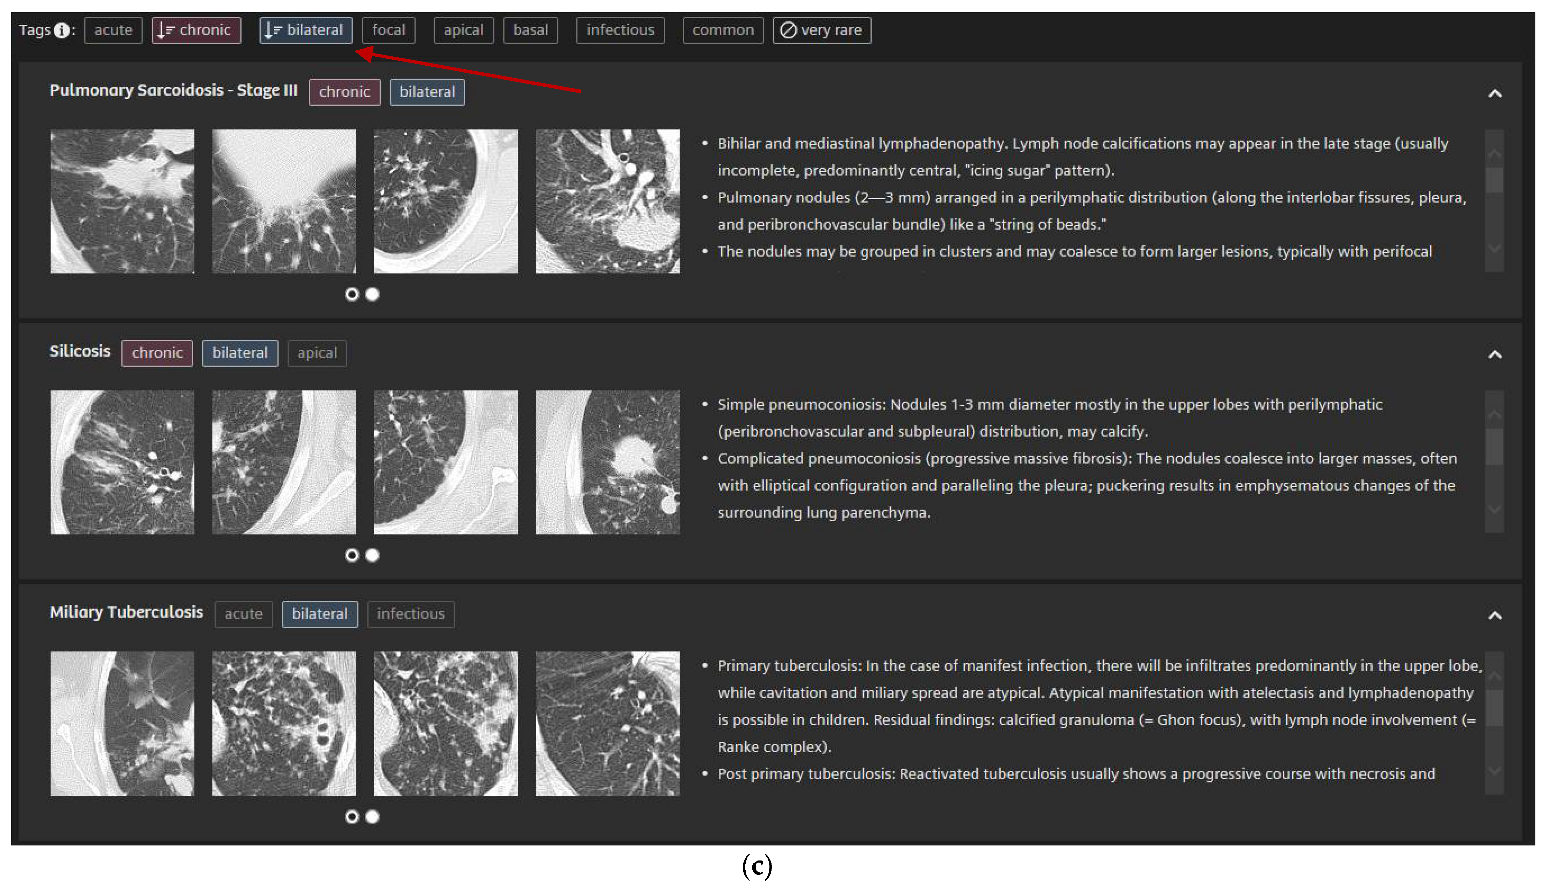Click the sort icon on bilateral filter tag

[273, 30]
